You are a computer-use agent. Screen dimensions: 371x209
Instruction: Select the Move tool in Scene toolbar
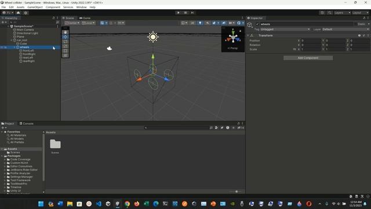[x=66, y=37]
